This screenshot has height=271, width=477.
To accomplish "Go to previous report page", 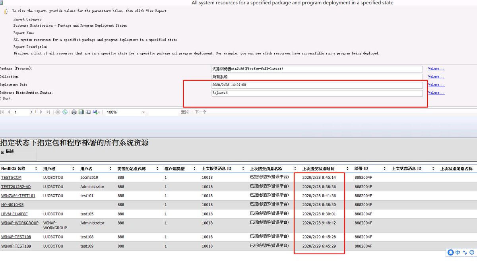I will (x=9, y=112).
